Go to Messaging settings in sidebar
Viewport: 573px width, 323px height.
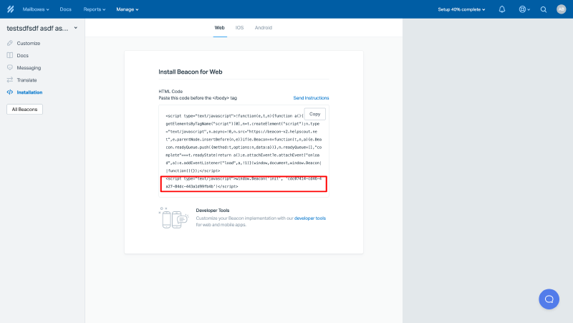pos(29,67)
